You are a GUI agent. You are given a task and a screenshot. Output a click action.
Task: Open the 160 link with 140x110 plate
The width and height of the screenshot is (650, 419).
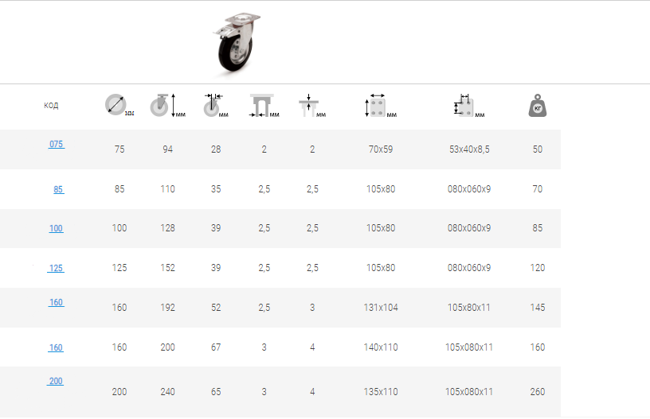pos(56,347)
